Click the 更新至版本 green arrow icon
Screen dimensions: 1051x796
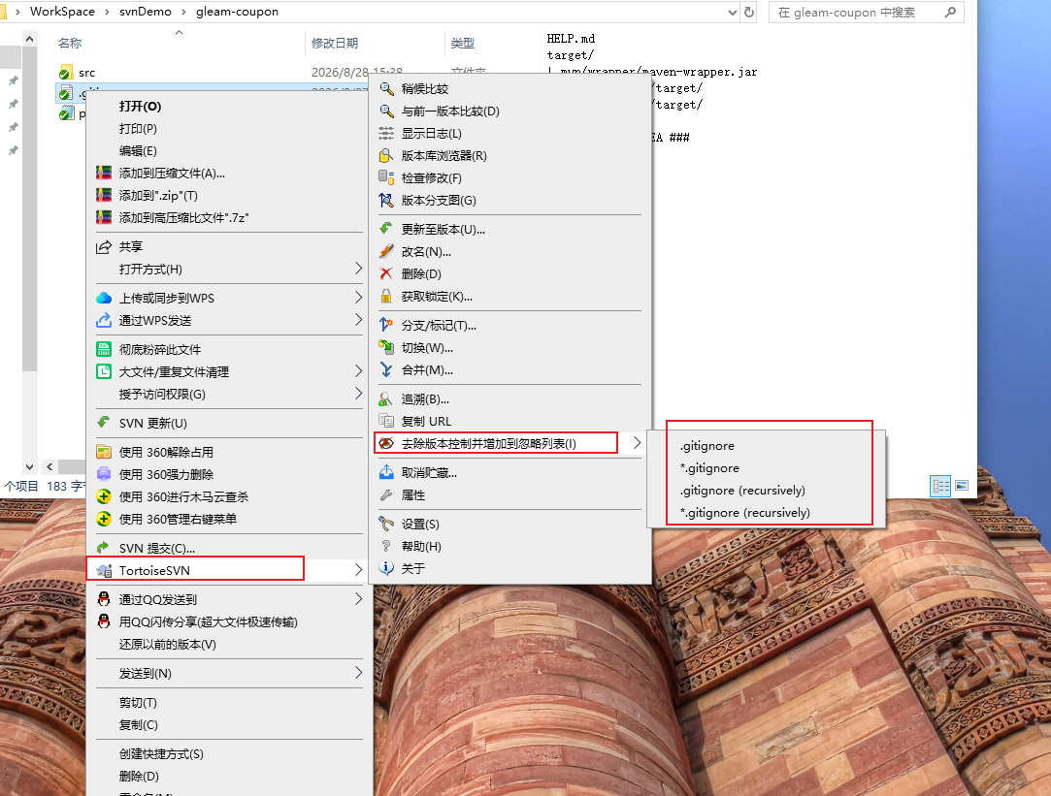point(387,229)
